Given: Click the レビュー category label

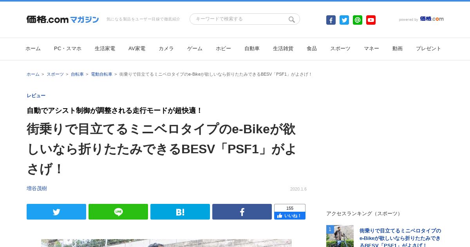Looking at the screenshot, I should click(x=36, y=96).
